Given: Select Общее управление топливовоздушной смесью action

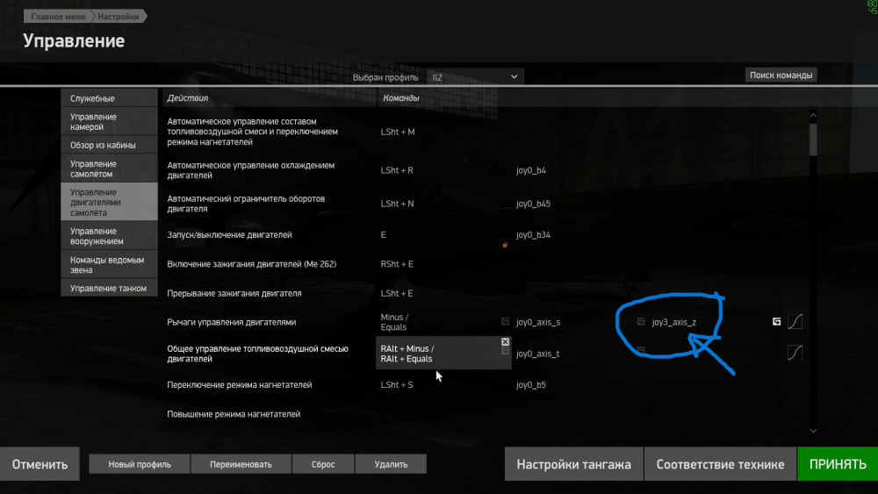Looking at the screenshot, I should pos(257,354).
